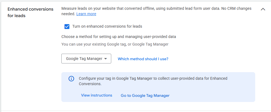Click the info icon in the blue notice
This screenshot has height=112, width=271.
point(71,79)
